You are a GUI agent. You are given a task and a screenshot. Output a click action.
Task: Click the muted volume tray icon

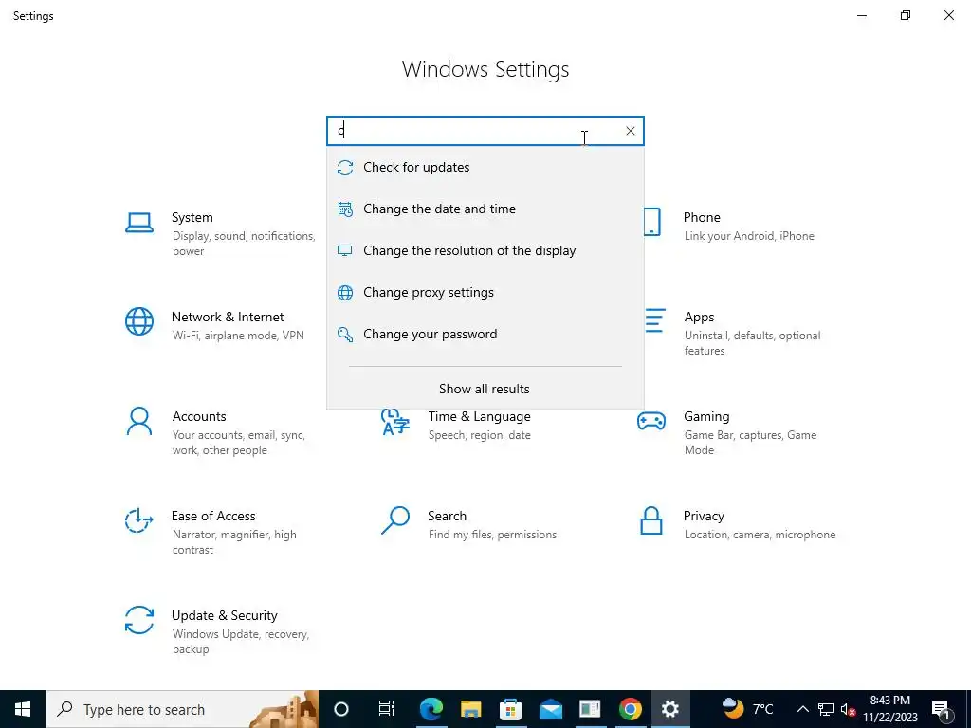pyautogui.click(x=848, y=709)
